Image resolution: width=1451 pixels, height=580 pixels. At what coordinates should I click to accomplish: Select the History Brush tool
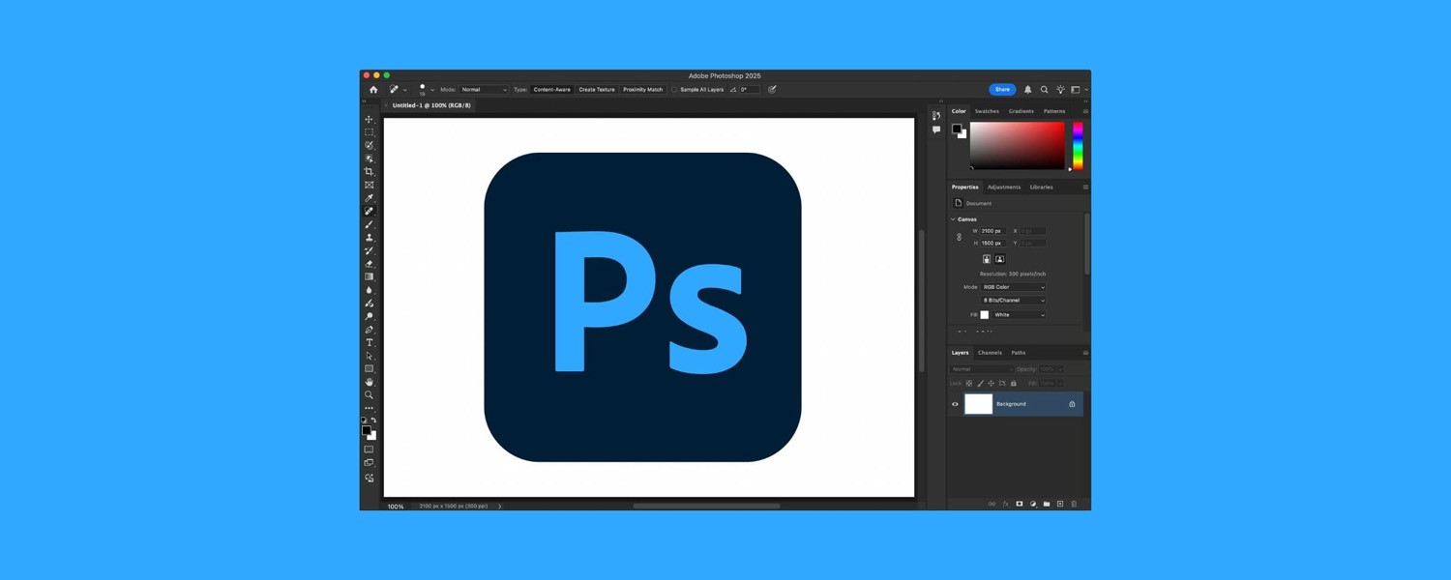coord(369,250)
